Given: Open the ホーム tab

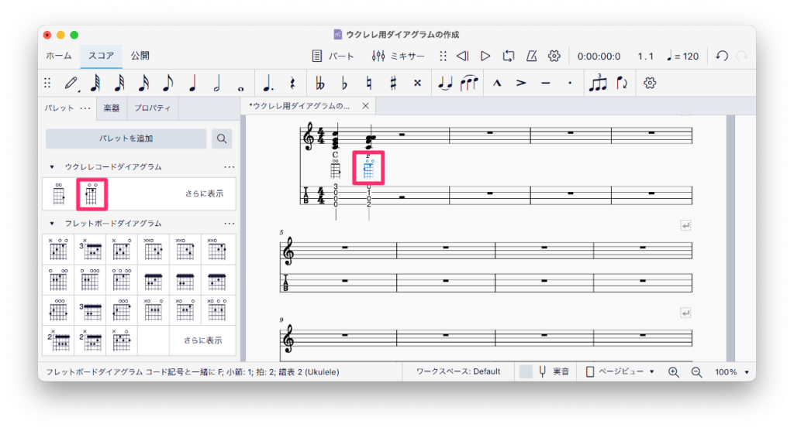Looking at the screenshot, I should pyautogui.click(x=59, y=56).
